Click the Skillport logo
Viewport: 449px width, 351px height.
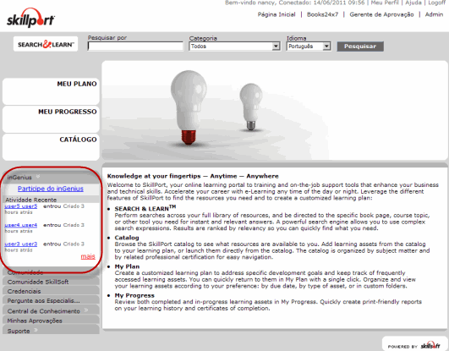(30, 18)
